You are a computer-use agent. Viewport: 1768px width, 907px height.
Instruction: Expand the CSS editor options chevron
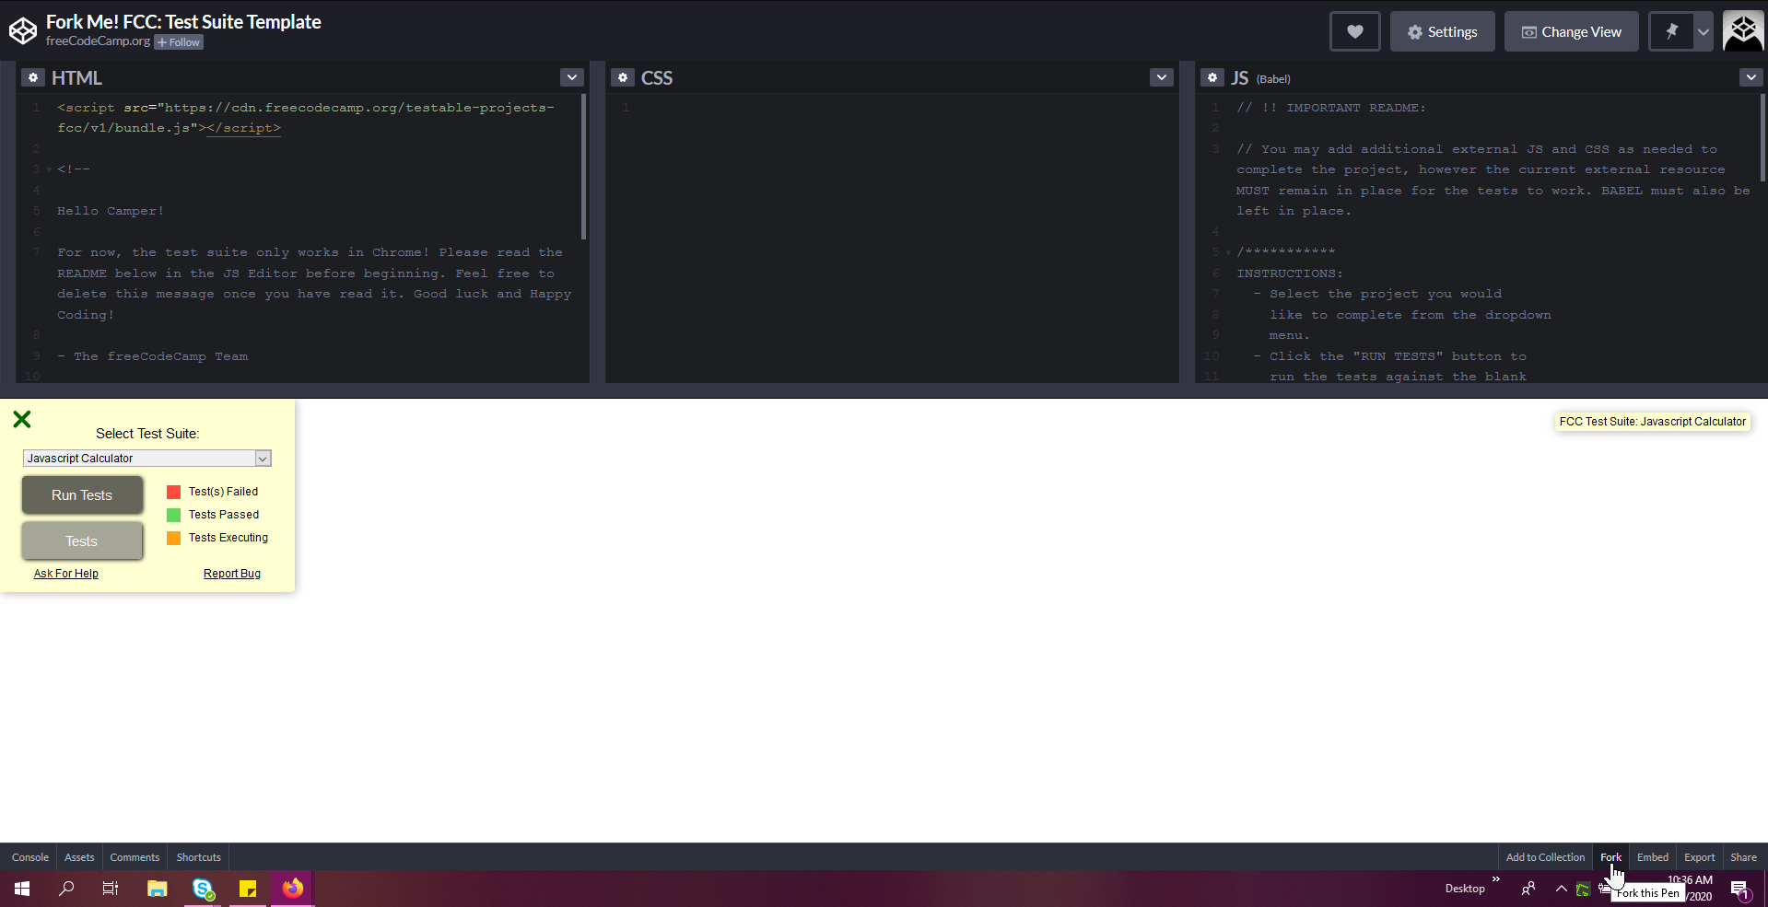pos(1162,77)
